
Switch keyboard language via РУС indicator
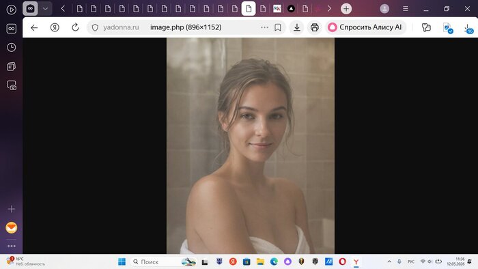[x=411, y=261]
